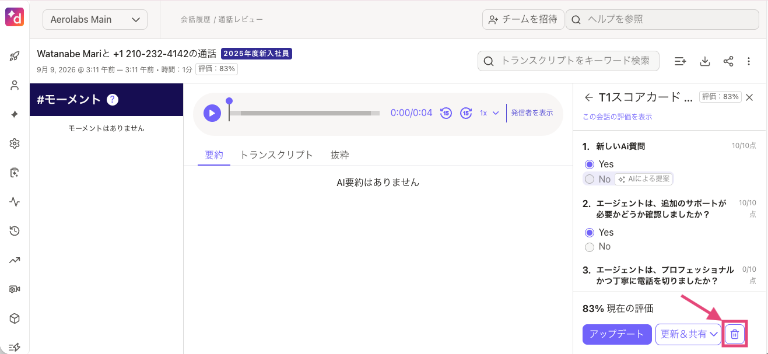
Task: Click the help question mark beside #モーメント
Action: pos(113,100)
